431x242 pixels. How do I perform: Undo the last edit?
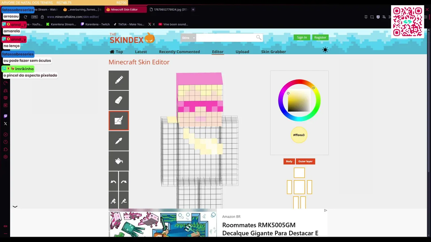(x=113, y=181)
